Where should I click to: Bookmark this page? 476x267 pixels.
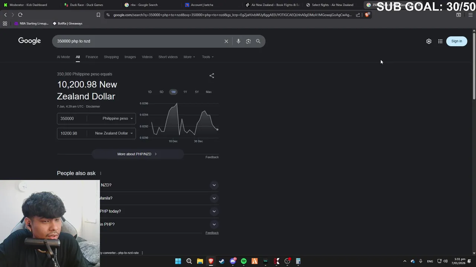(x=98, y=15)
